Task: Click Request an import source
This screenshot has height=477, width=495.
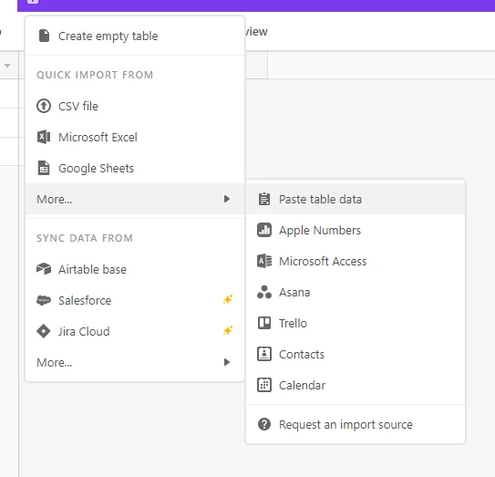Action: coord(356,424)
